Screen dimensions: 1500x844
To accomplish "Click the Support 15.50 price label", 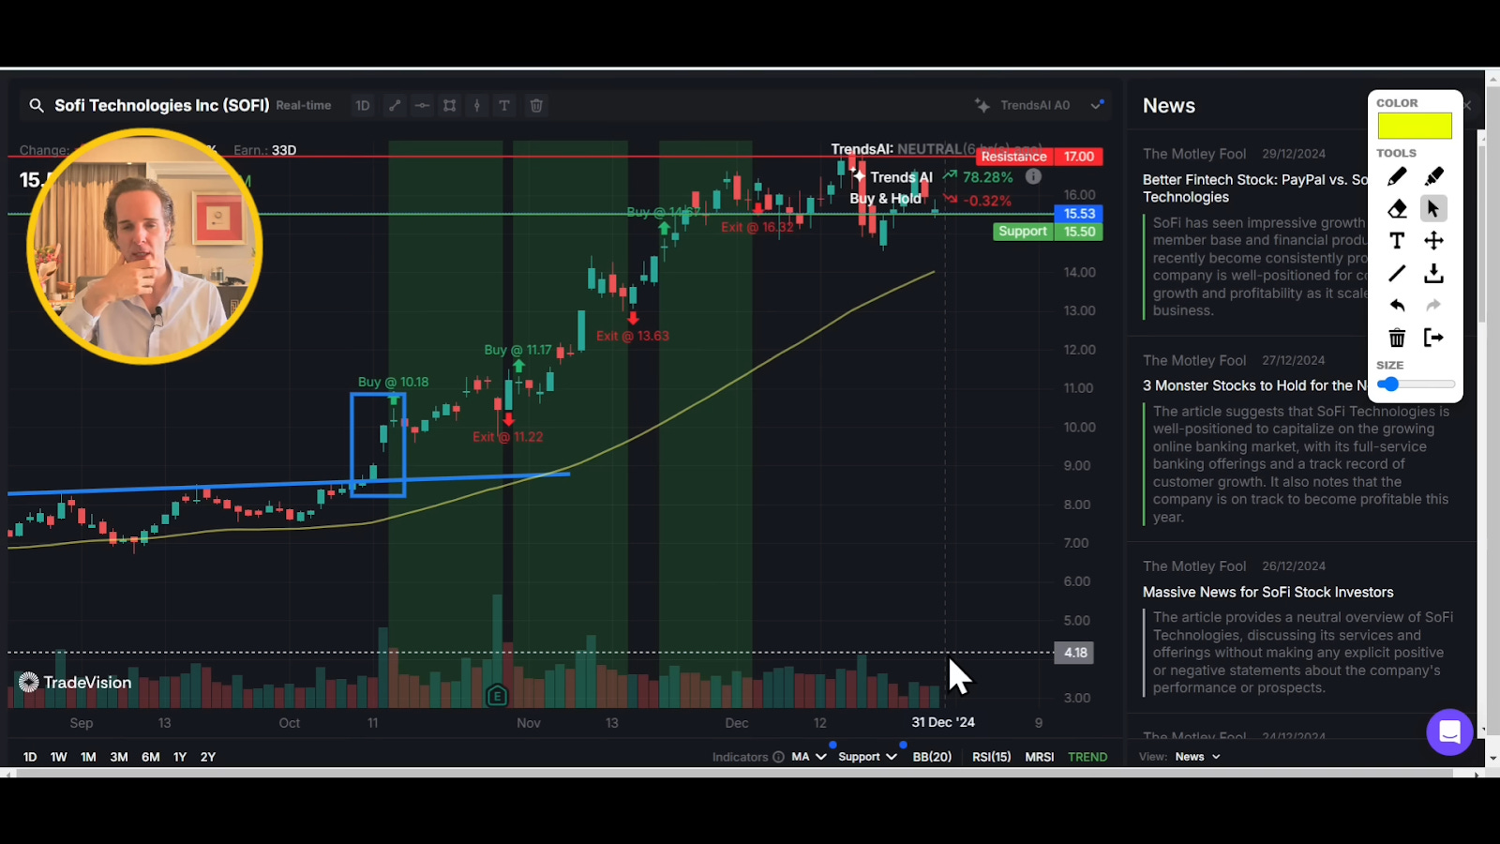I will [1048, 232].
